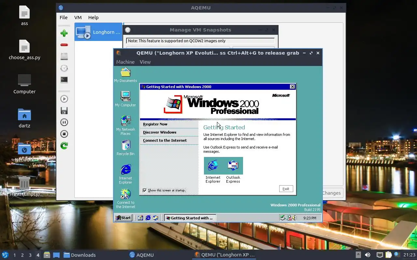This screenshot has height=260, width=417.
Task: Switch to workspace 4
Action: point(38,255)
